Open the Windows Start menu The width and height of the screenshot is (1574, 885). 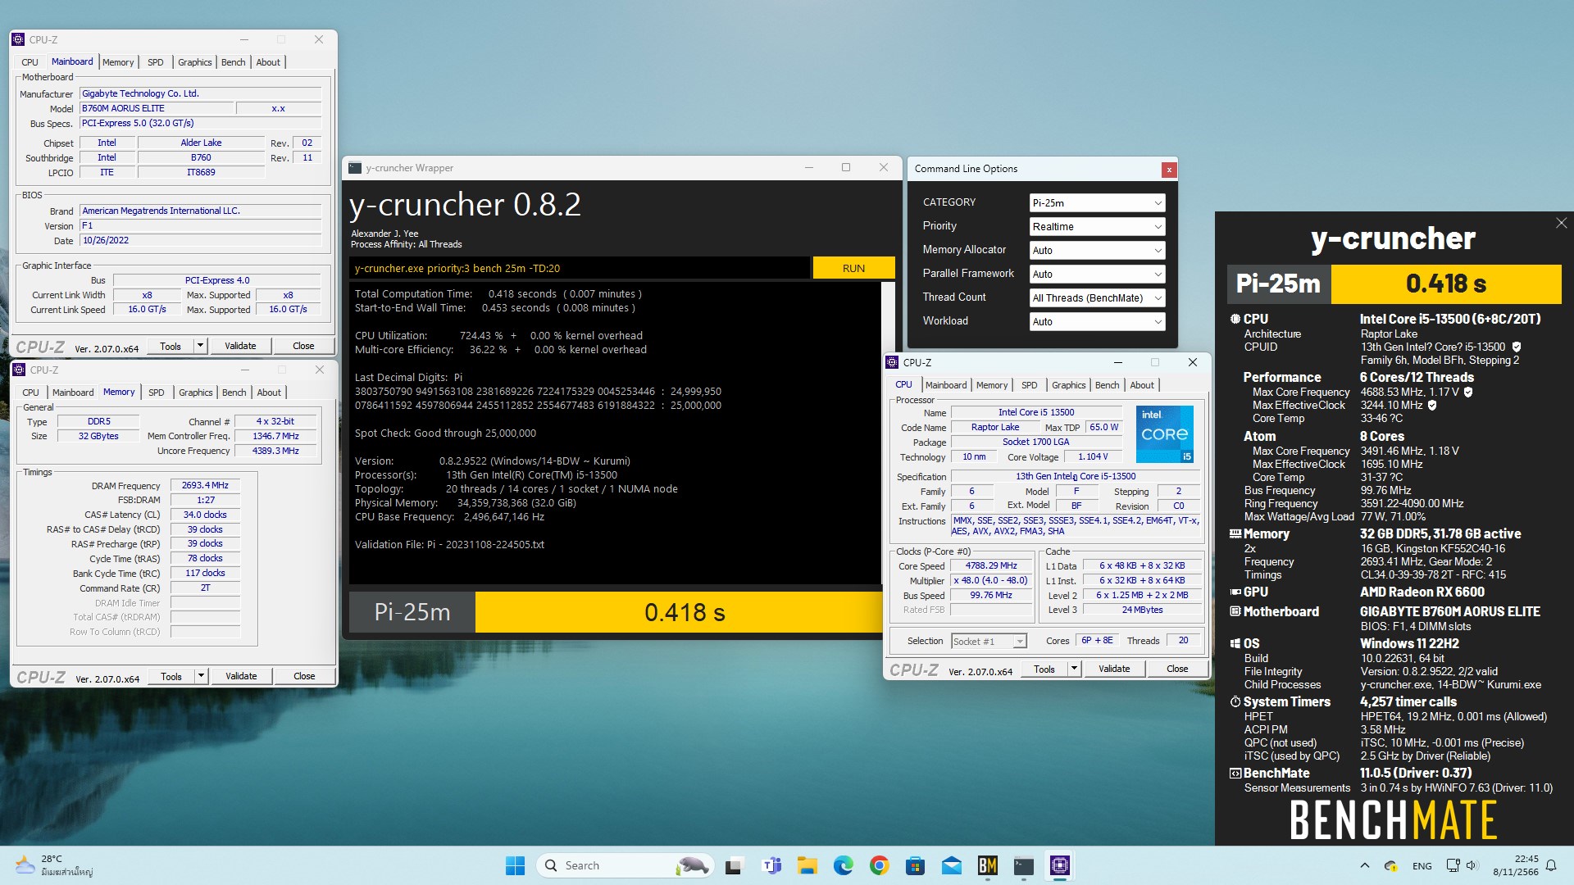[x=515, y=865]
